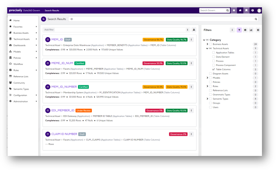Check the Application Tables filter checkbox
Viewport: 276px width, 170px height.
213,53
